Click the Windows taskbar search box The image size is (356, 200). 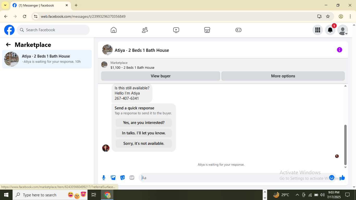coord(50,195)
